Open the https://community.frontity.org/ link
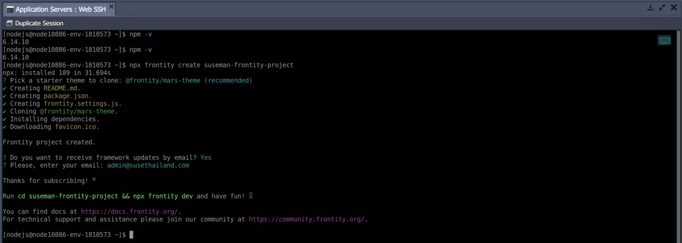 point(307,219)
